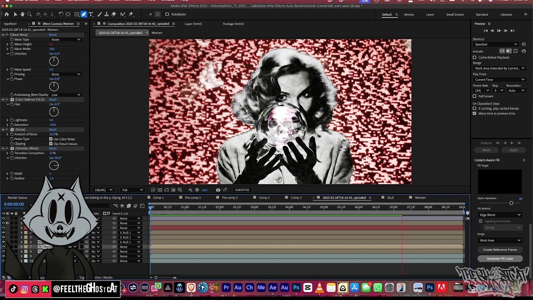Image resolution: width=533 pixels, height=300 pixels.
Task: Open the Wave Type dropdown
Action: tap(66, 40)
